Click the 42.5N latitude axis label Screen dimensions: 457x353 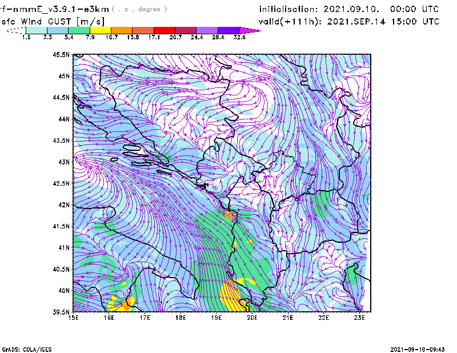[61, 183]
